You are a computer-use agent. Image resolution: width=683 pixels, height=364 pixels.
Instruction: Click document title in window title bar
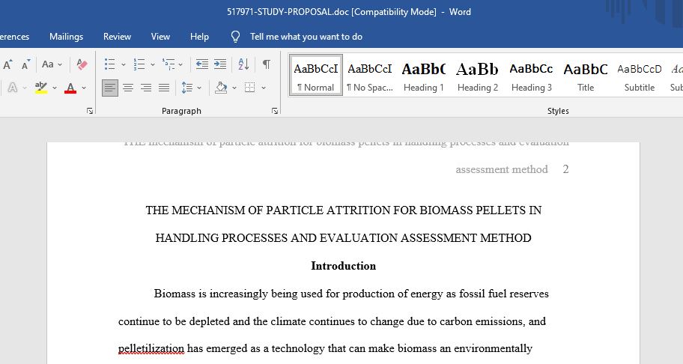coord(348,12)
